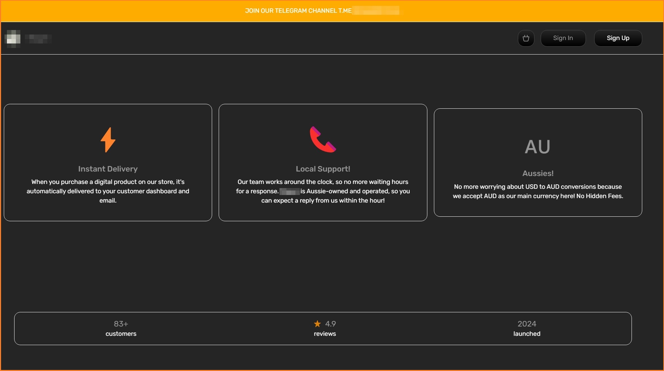Open the shopping cart icon
The width and height of the screenshot is (664, 371).
point(526,38)
